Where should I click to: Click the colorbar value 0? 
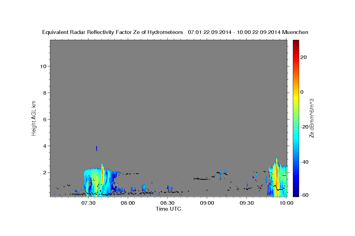coord(302,92)
